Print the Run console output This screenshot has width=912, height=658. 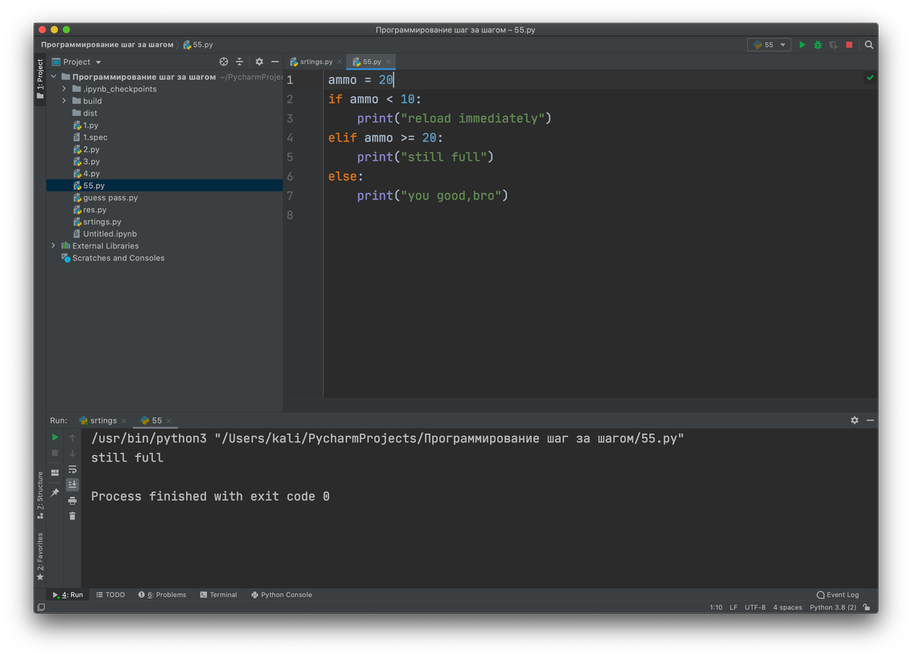[x=72, y=501]
